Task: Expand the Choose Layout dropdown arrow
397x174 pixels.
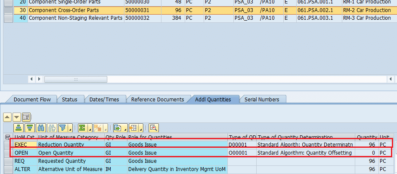Action: [x=140, y=128]
